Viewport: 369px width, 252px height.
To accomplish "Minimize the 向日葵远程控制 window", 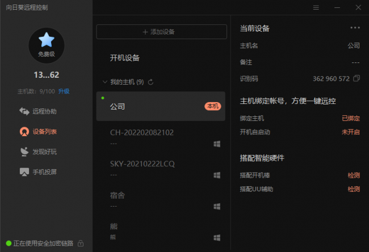I will point(337,8).
